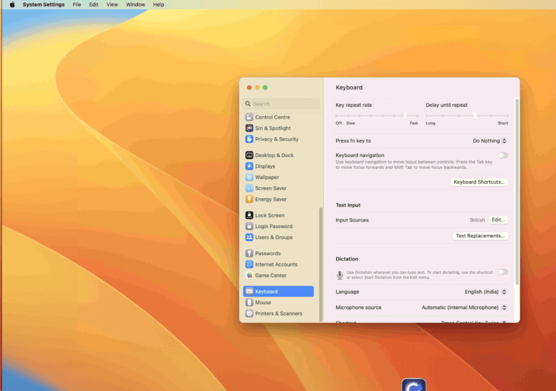Open the Energy Saver bulb icon

pos(249,199)
